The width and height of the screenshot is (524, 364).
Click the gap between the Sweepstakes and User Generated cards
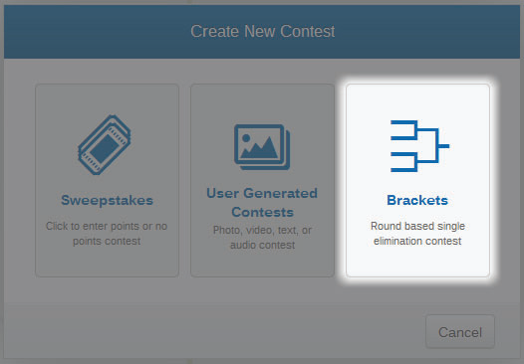(185, 180)
